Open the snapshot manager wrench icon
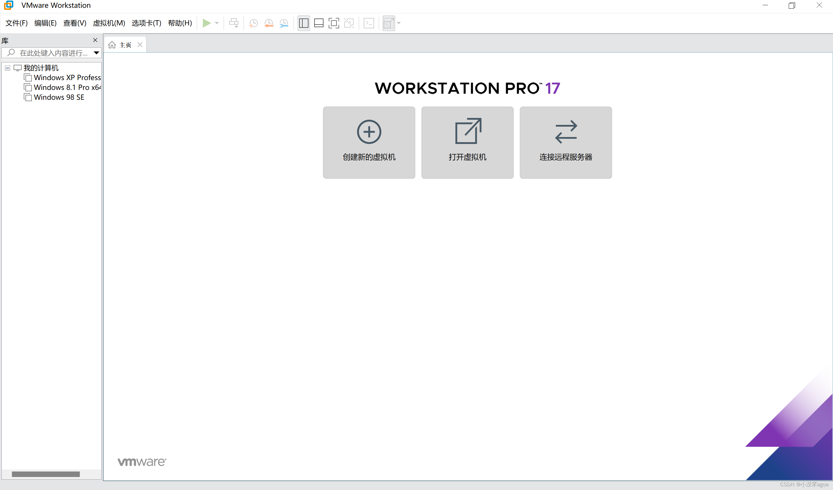The image size is (833, 490). 284,23
